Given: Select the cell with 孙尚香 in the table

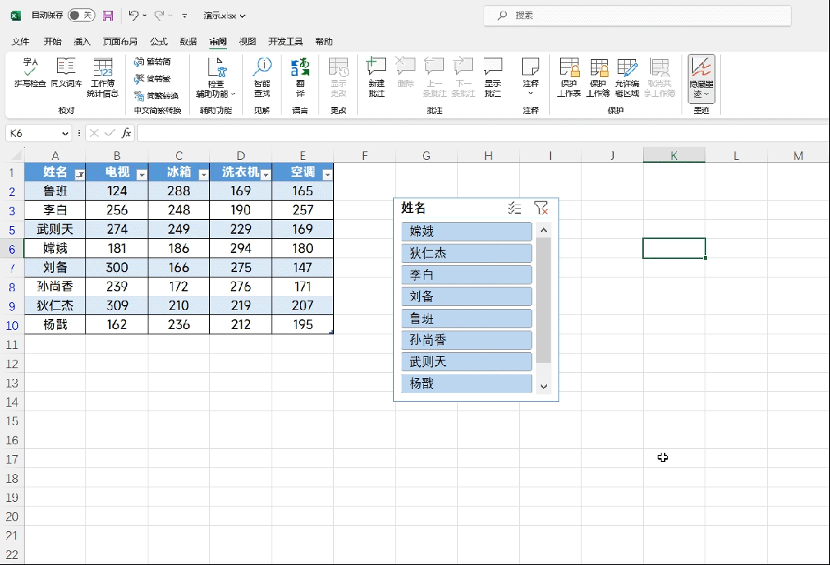Looking at the screenshot, I should pos(55,287).
